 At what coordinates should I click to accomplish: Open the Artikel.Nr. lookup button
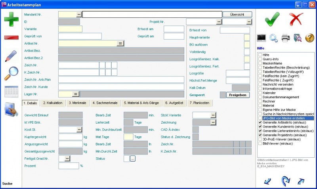point(120,43)
